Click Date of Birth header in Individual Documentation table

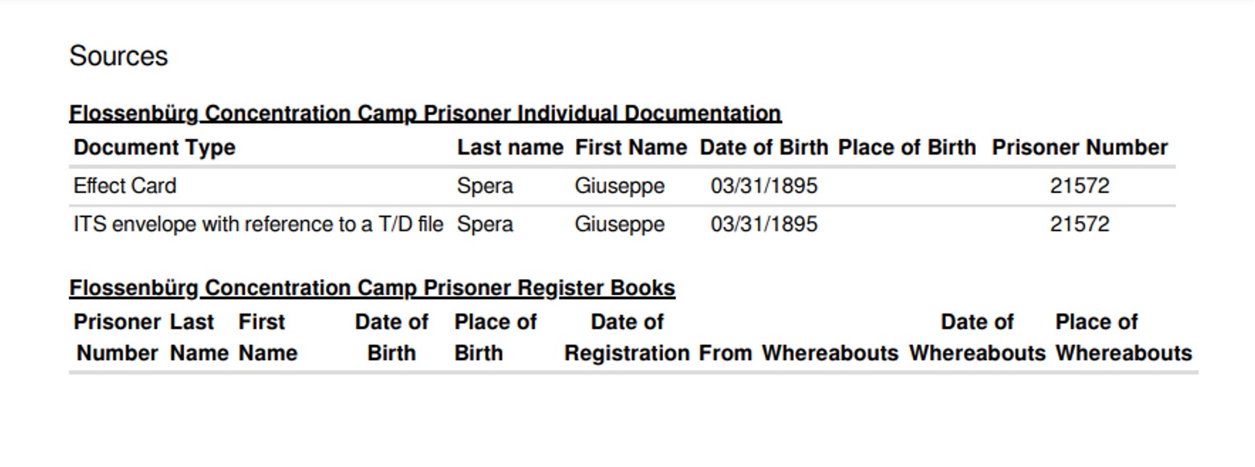click(x=763, y=148)
